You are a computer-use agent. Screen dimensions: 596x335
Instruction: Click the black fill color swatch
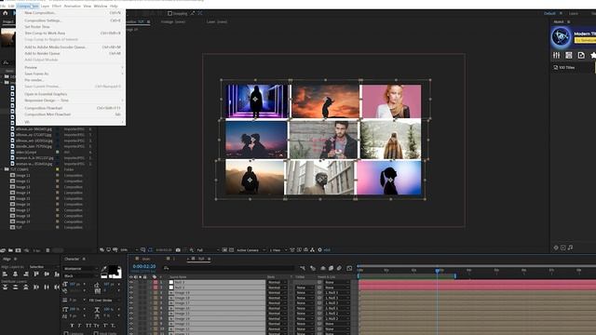coord(114,271)
